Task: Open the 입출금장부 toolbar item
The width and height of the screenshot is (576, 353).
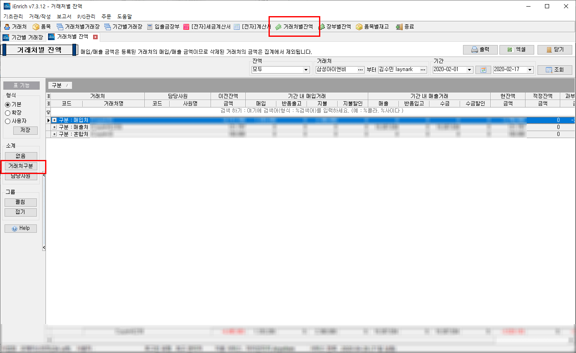Action: [163, 26]
